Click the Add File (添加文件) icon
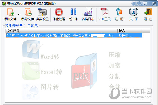Screen dimensions: 158x105 click(x=10, y=12)
